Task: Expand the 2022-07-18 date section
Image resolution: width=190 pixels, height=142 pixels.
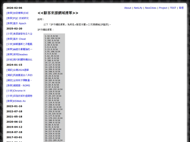Action: pos(14,111)
